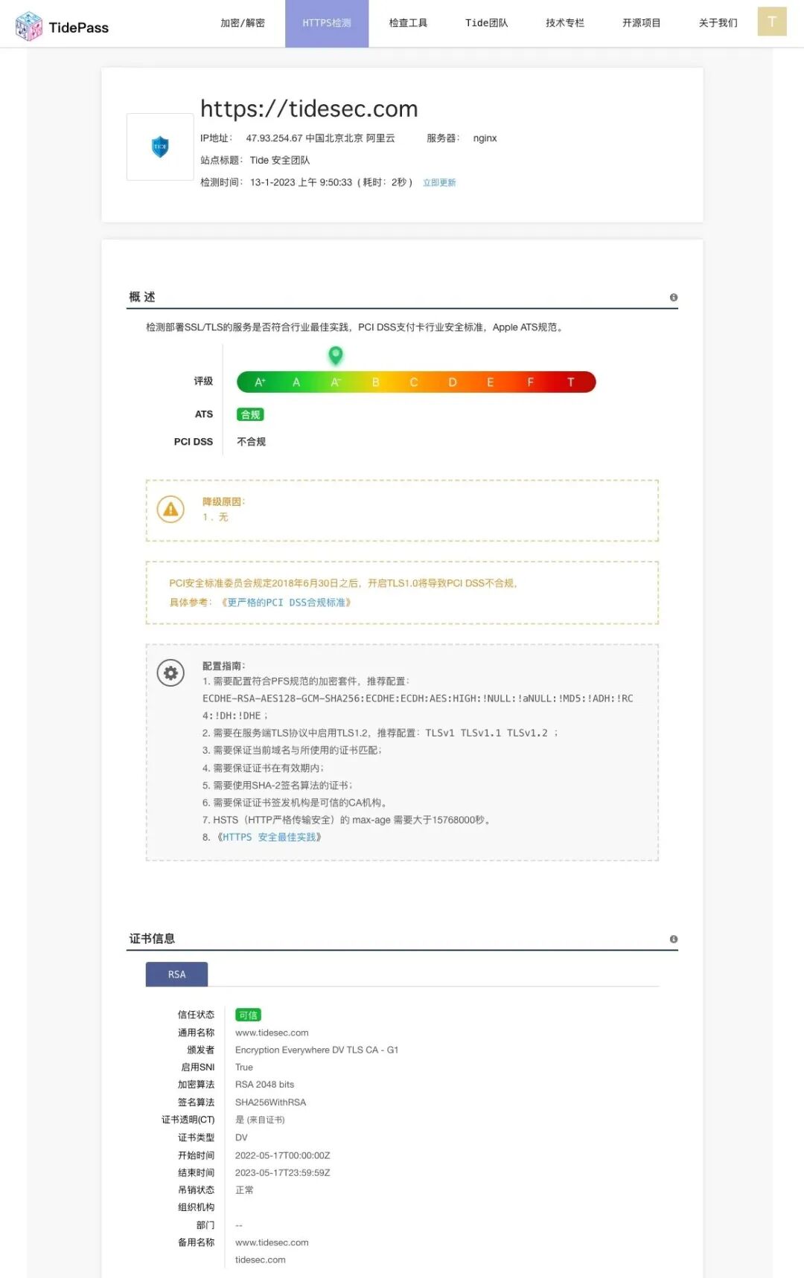Click the gear icon in 配置指南 box

(x=170, y=673)
